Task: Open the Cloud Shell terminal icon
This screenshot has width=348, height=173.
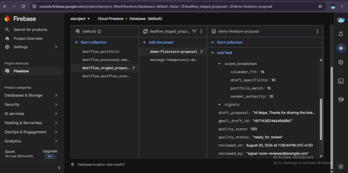Action: [x=341, y=81]
